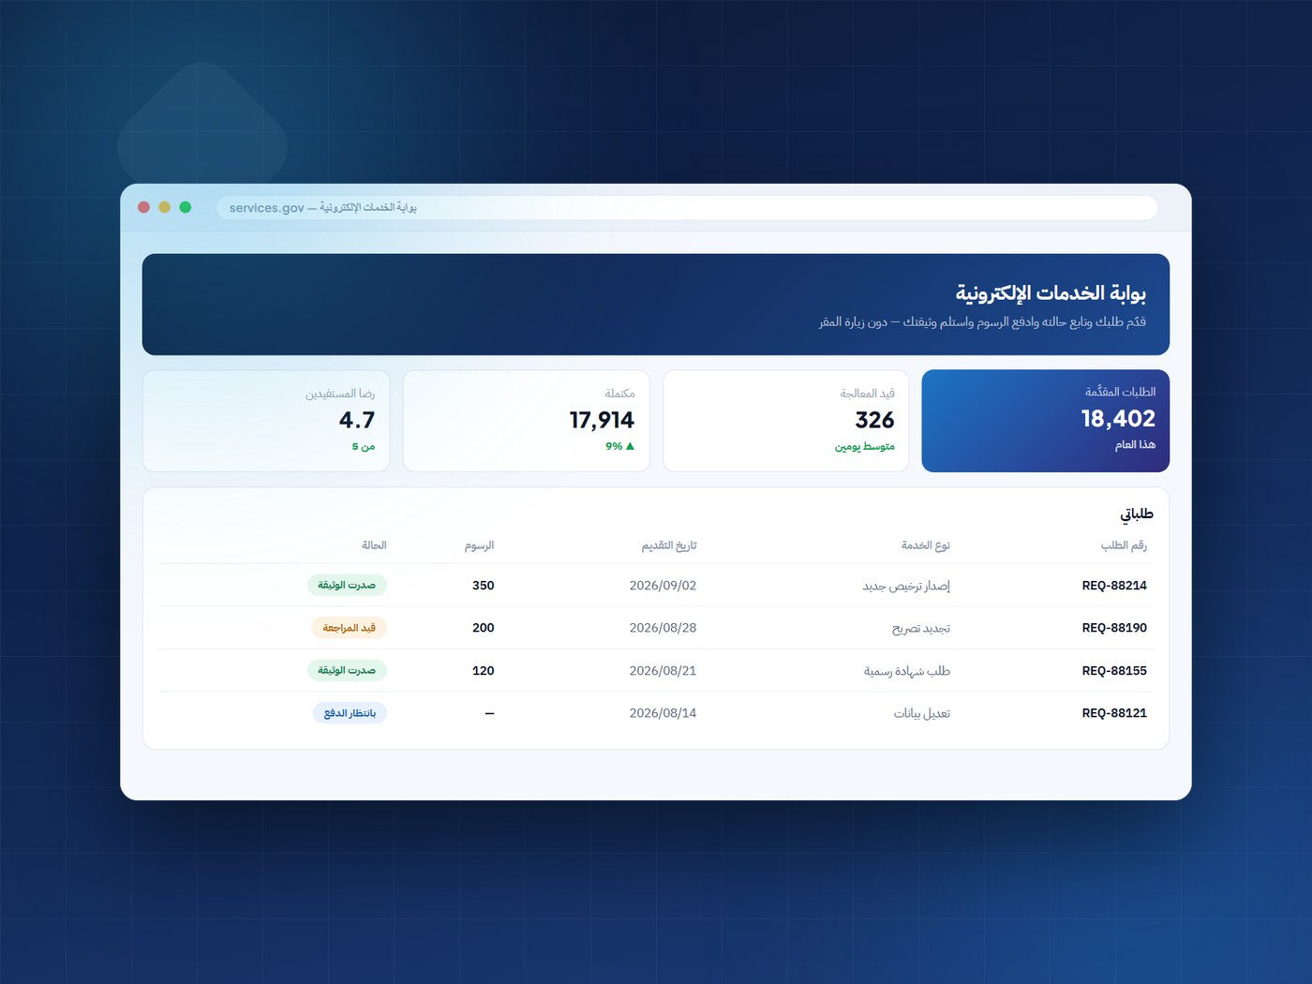Open request REQ-88214
The image size is (1312, 984).
coord(1114,586)
